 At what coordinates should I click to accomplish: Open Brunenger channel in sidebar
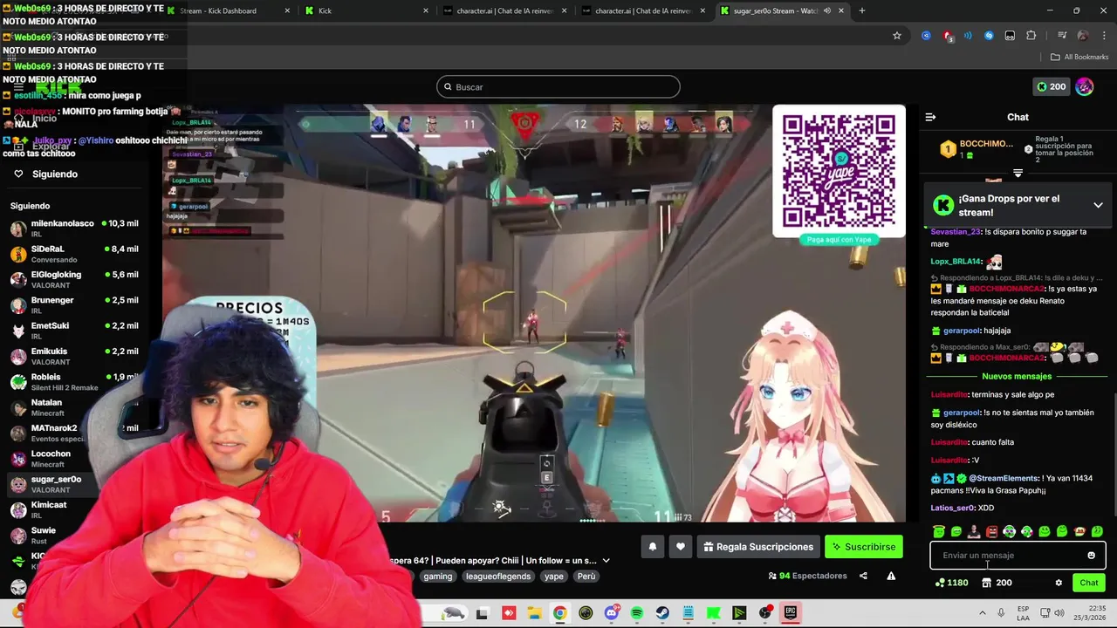click(x=73, y=305)
